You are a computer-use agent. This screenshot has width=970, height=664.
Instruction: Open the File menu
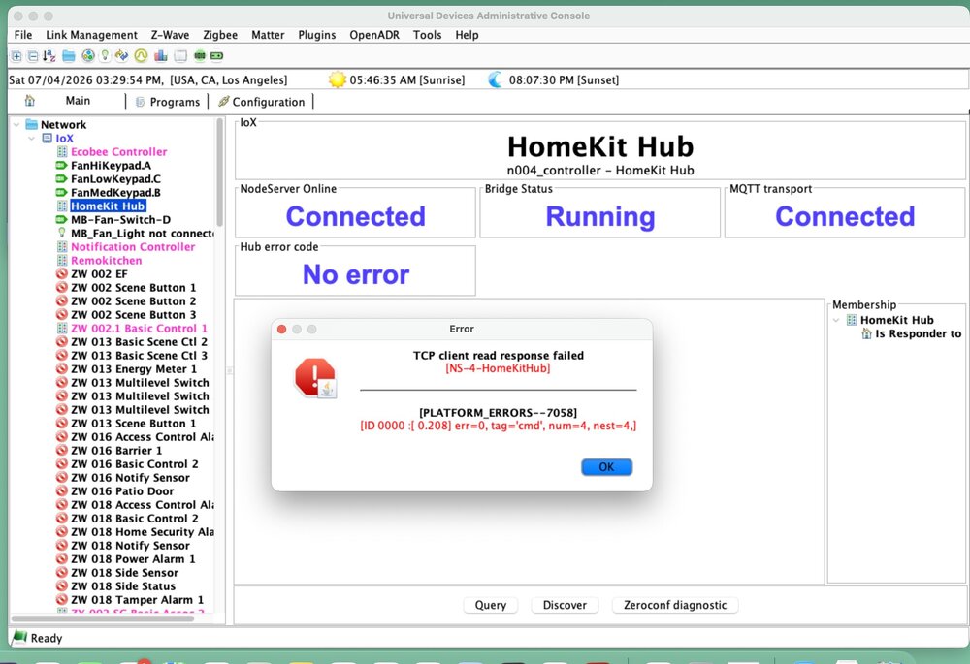click(x=23, y=35)
